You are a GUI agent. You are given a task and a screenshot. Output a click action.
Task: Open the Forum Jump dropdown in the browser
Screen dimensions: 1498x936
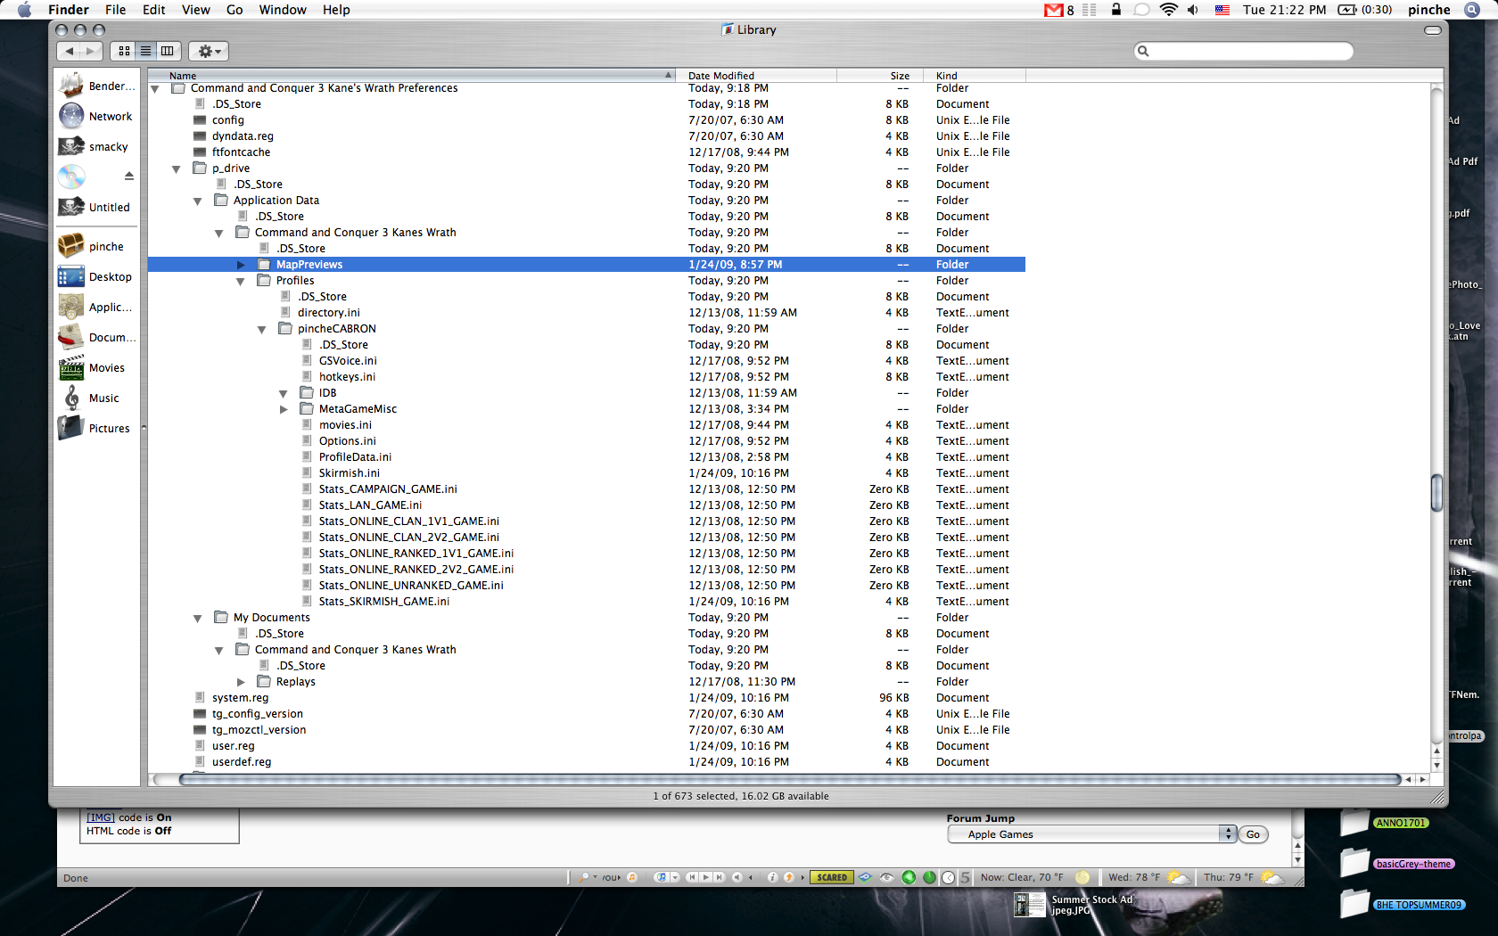pos(1092,834)
